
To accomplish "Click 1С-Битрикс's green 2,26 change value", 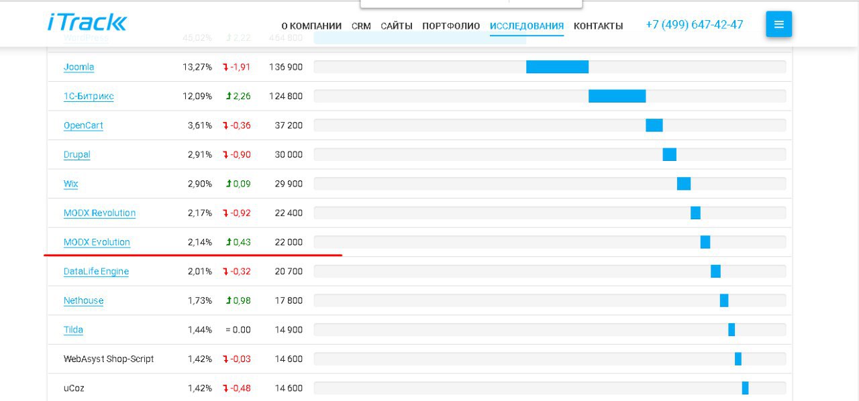I will (238, 96).
